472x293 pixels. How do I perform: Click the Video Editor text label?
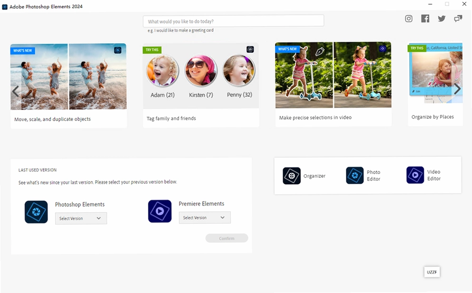(x=434, y=175)
